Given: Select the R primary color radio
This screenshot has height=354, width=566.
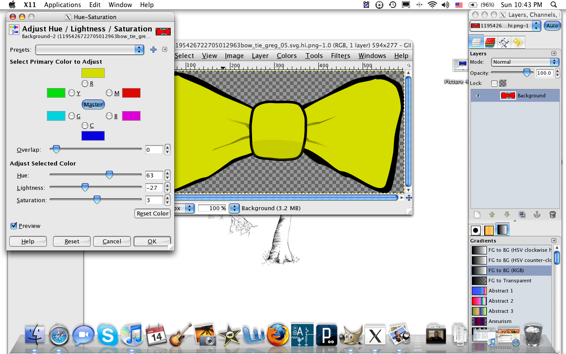Looking at the screenshot, I should (85, 83).
